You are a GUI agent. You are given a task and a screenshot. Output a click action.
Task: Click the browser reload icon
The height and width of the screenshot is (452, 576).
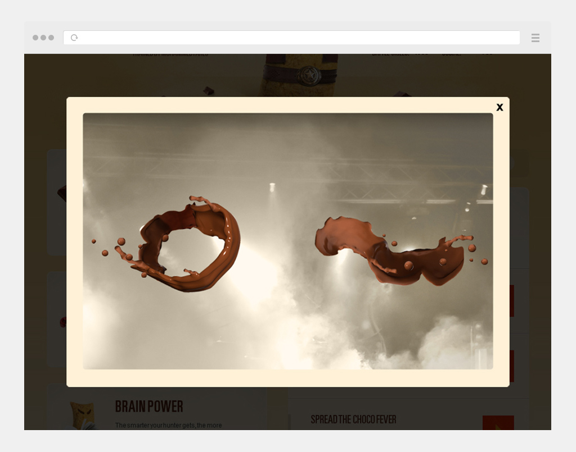pyautogui.click(x=74, y=38)
